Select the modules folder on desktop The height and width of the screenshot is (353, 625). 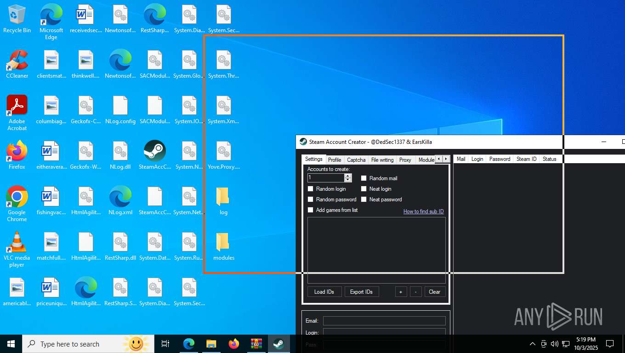[x=224, y=246]
